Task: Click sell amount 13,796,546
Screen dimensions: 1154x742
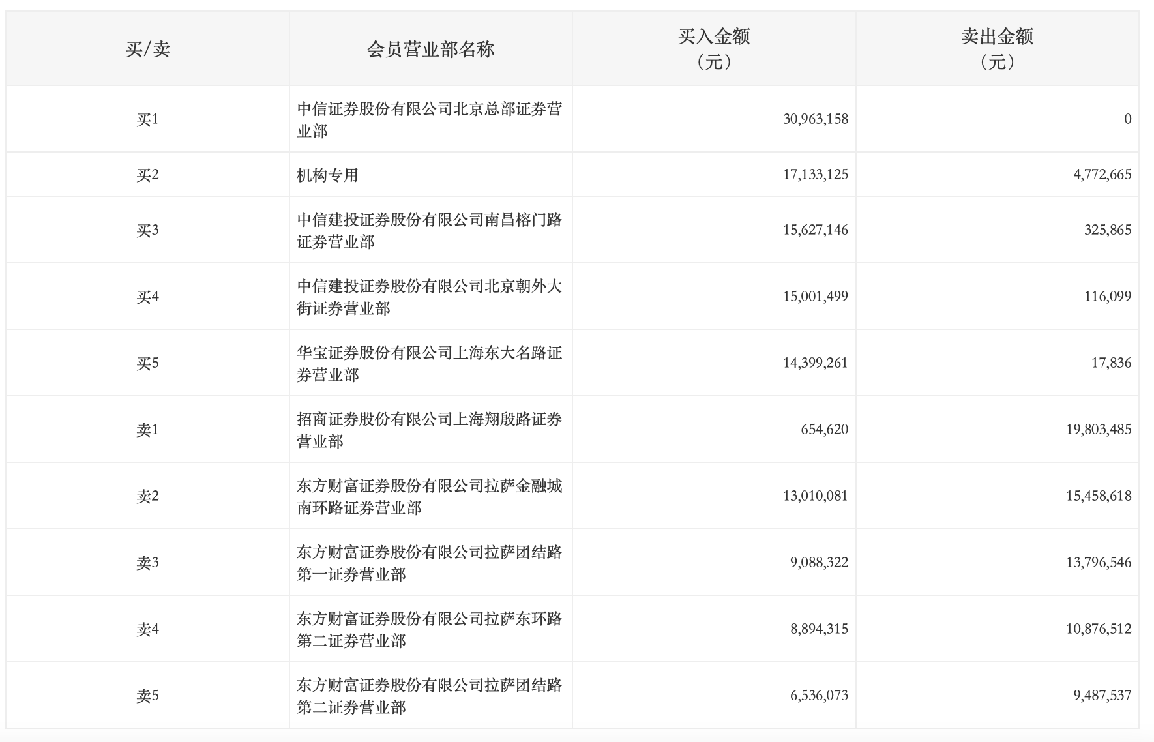Action: point(1099,562)
